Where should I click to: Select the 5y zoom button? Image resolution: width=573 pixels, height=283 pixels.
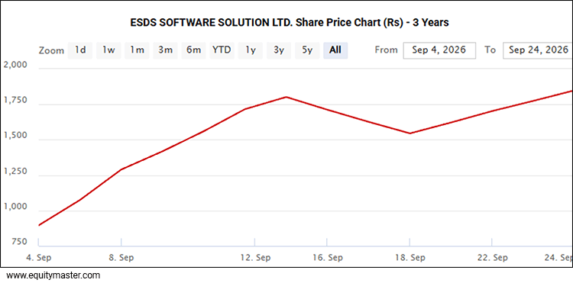[307, 50]
